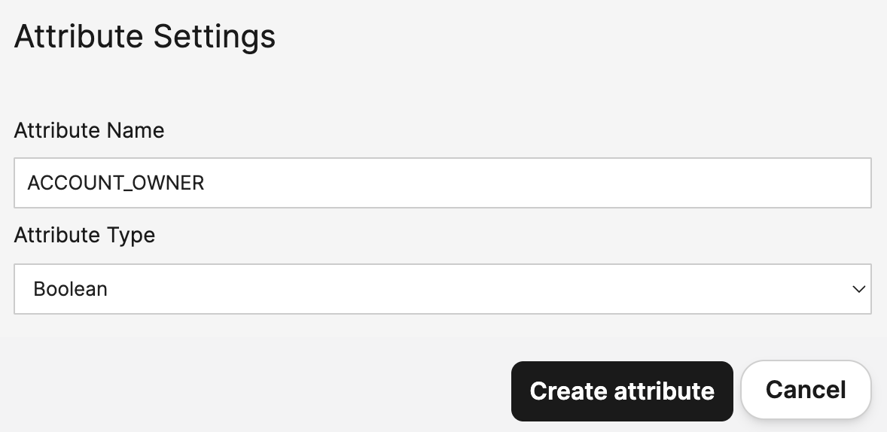The image size is (887, 432).
Task: Click the Attribute Name text field
Action: click(x=443, y=183)
